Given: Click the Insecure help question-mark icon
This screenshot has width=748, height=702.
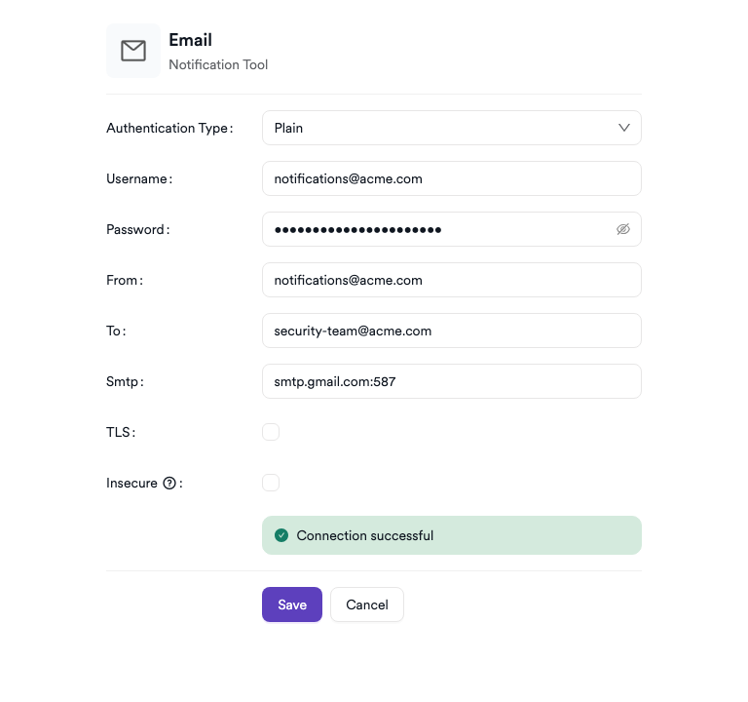Looking at the screenshot, I should 169,483.
